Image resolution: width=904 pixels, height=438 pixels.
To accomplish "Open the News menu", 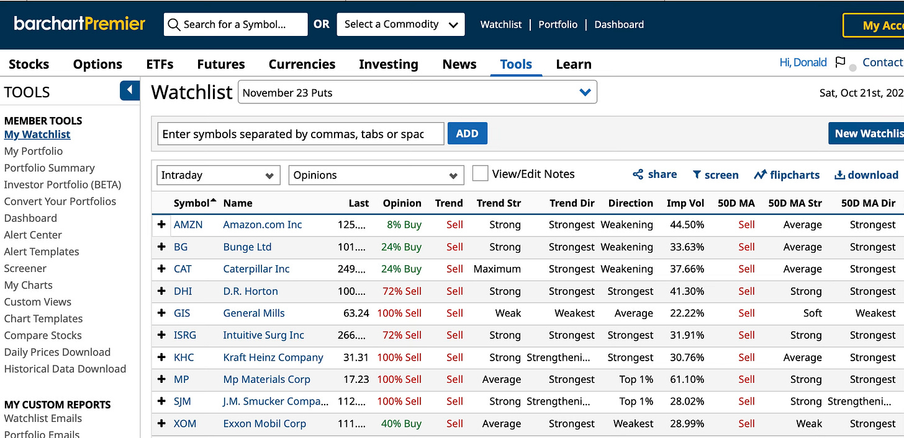I will pos(459,64).
